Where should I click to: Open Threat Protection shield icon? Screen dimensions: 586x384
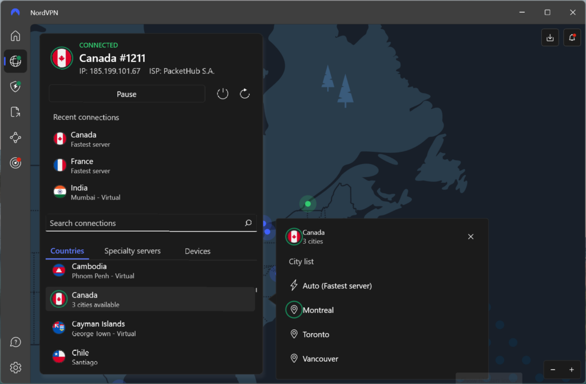coord(15,87)
